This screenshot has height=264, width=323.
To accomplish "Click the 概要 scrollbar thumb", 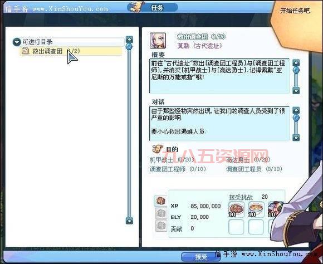I will (x=296, y=70).
